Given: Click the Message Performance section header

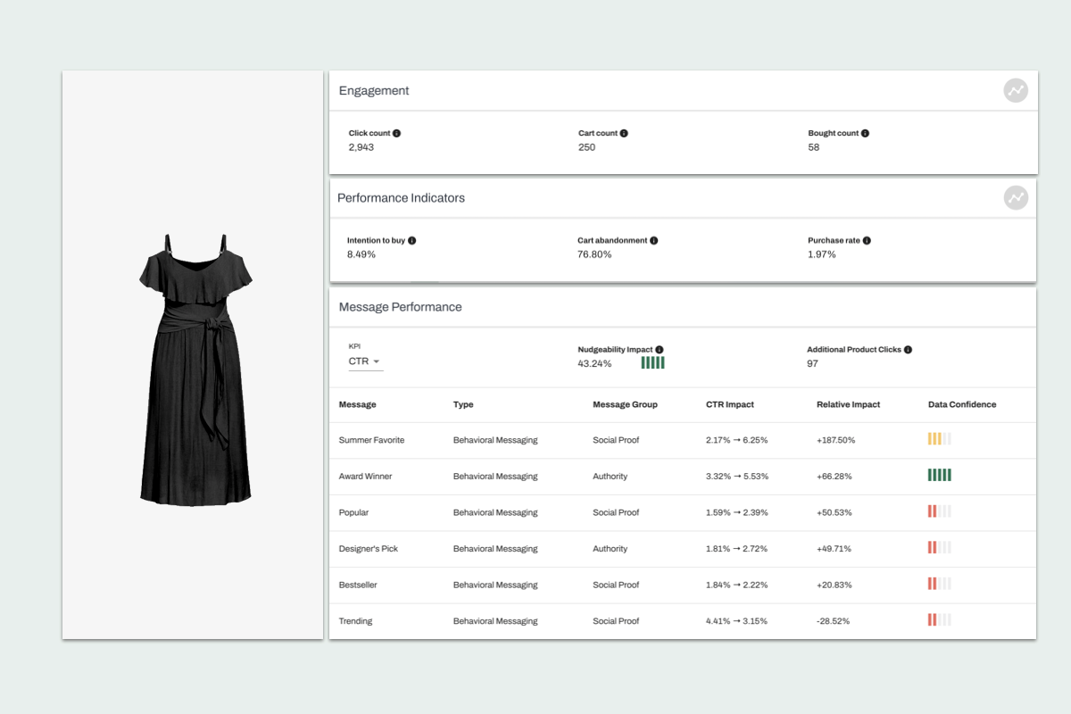Looking at the screenshot, I should point(400,306).
